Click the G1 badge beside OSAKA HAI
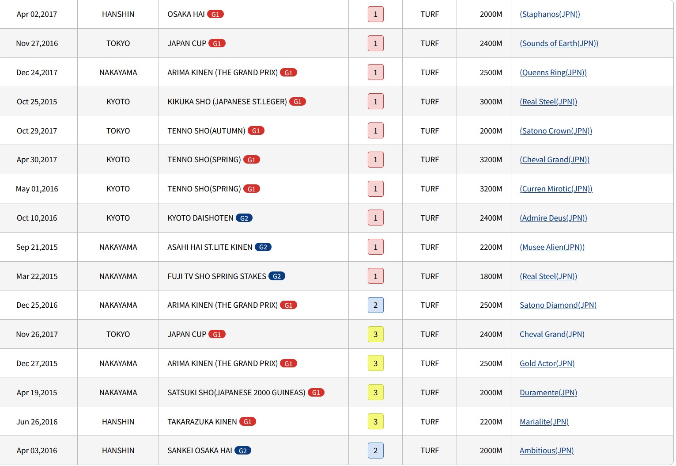The height and width of the screenshot is (466, 676). [x=215, y=14]
